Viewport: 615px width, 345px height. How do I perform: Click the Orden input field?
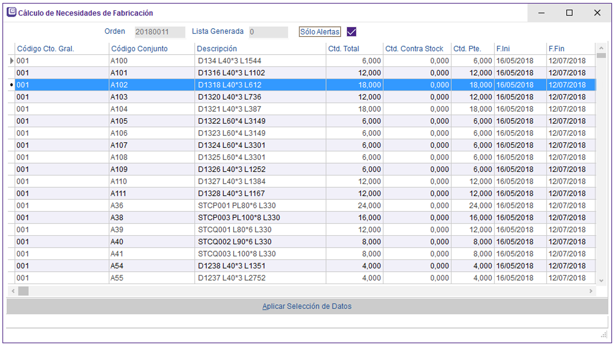point(159,32)
